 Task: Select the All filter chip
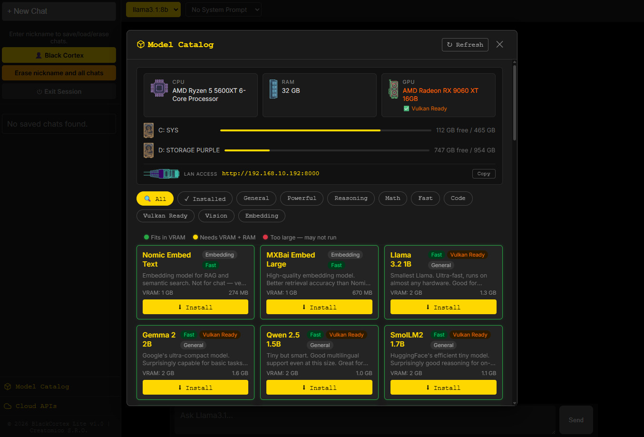pyautogui.click(x=155, y=199)
